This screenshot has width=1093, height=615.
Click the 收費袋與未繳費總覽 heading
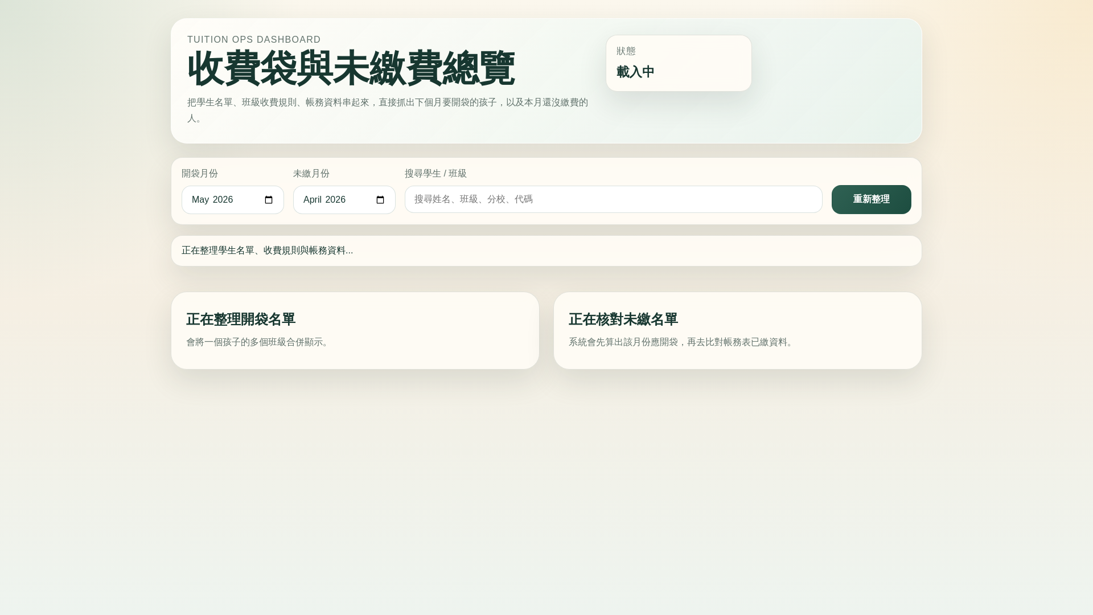351,68
